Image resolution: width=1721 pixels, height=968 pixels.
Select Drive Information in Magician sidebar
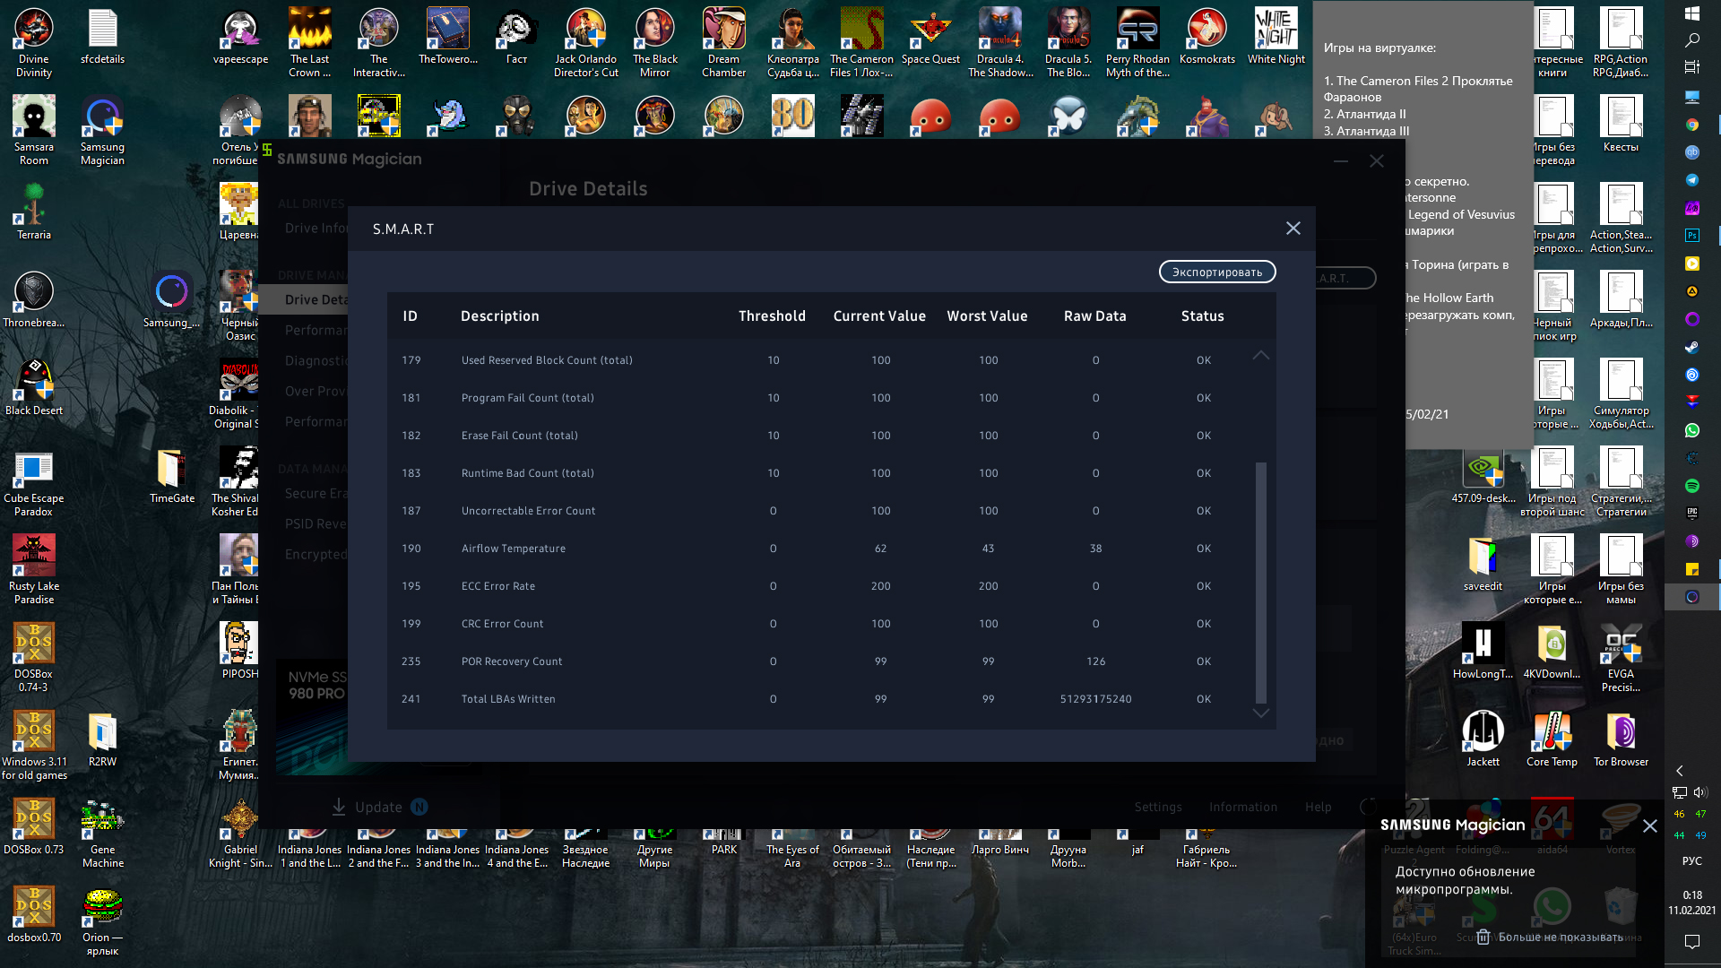point(316,228)
